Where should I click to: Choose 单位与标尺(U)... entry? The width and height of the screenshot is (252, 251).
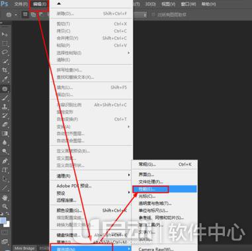(165, 211)
